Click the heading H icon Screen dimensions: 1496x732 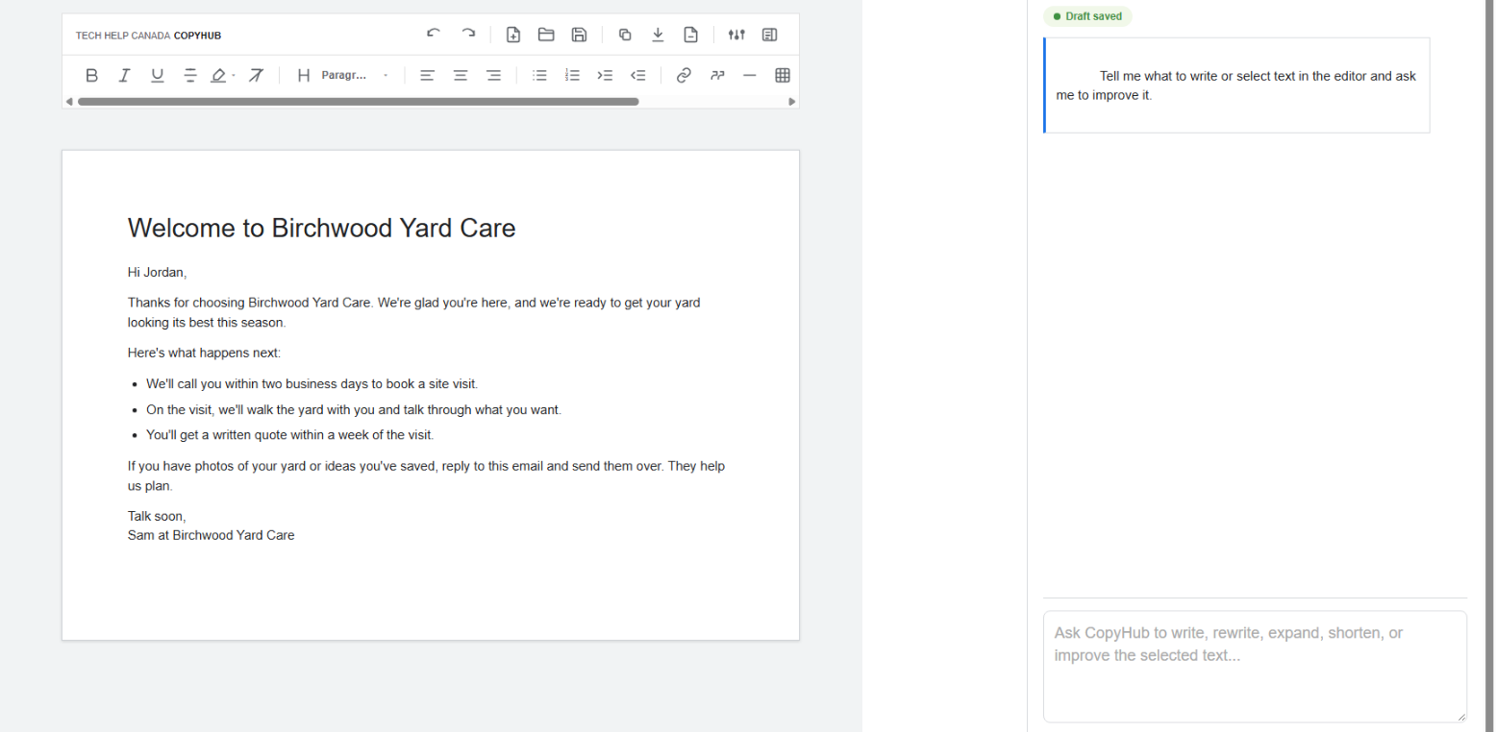[x=304, y=75]
